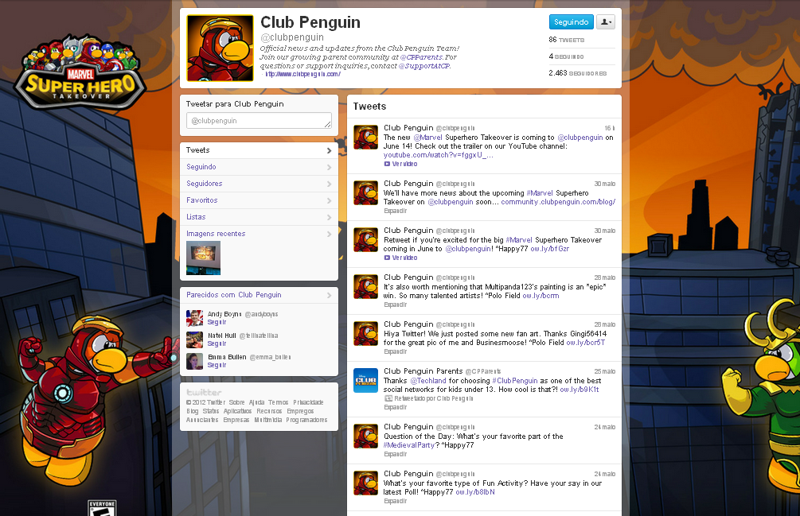This screenshot has height=516, width=800.
Task: Open the ow.ly/b8IbN poll link
Action: [475, 492]
